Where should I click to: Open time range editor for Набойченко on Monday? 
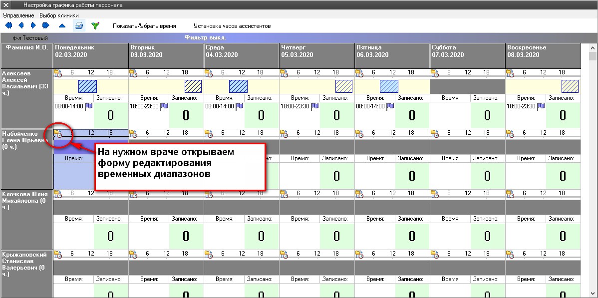(x=58, y=133)
